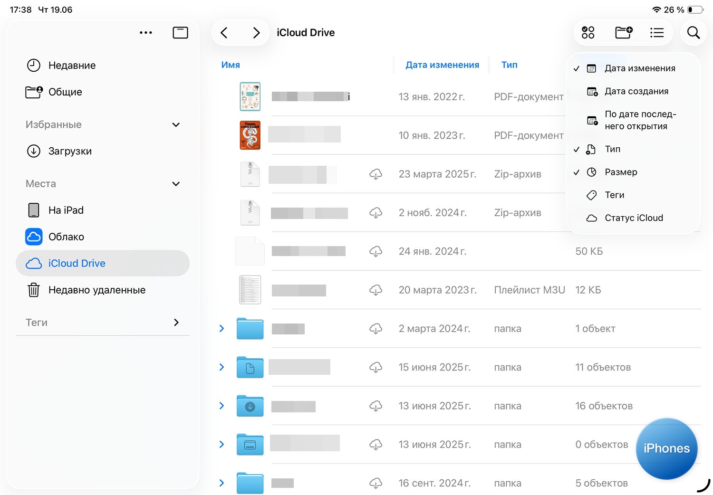The height and width of the screenshot is (495, 713).
Task: Open the sidebar three-dots more menu
Action: (146, 33)
